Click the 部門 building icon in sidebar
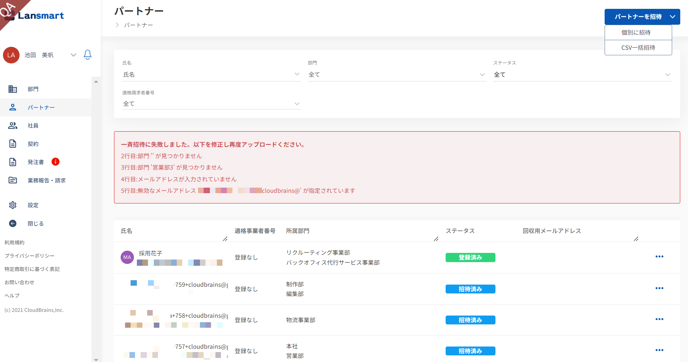This screenshot has height=362, width=688. (13, 89)
